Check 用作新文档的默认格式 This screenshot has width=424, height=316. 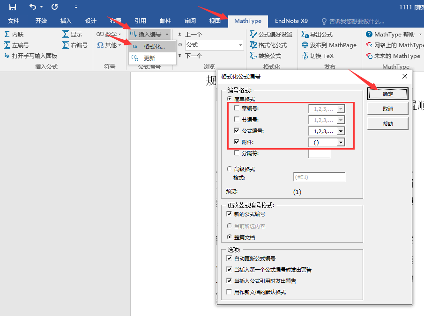coord(229,292)
